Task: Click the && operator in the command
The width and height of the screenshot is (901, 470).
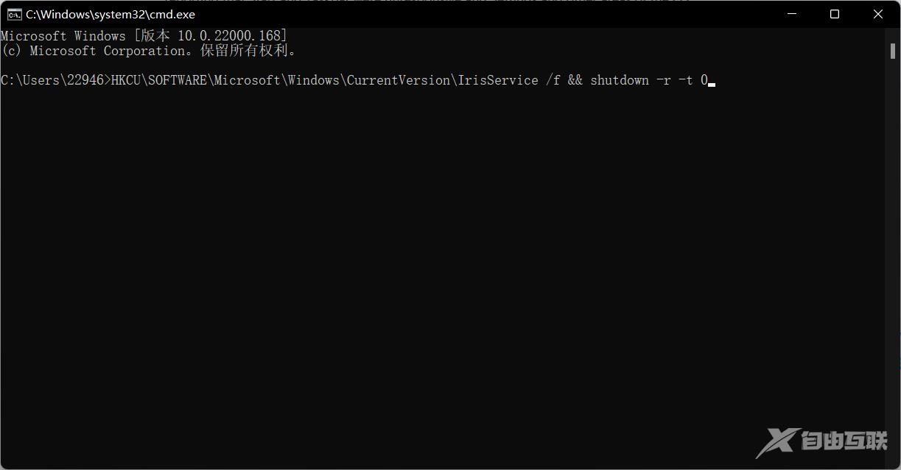Action: pyautogui.click(x=575, y=79)
